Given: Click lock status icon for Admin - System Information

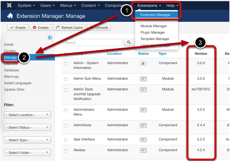Looking at the screenshot, I should pos(143,63).
